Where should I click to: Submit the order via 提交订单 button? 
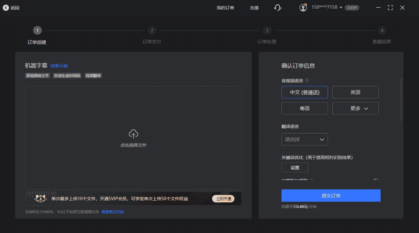tap(331, 195)
